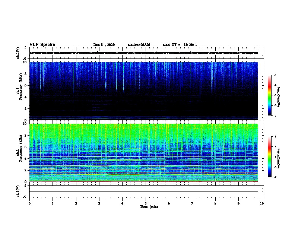The image size is (295, 228).
Task: Click inside the ch.2 green spectrogram panel
Action: tap(144, 153)
